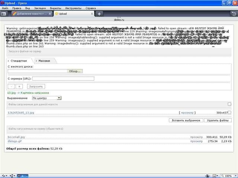This screenshot has height=178, width=238.
Task: Click the minus button to remove upload field
Action: point(11,86)
